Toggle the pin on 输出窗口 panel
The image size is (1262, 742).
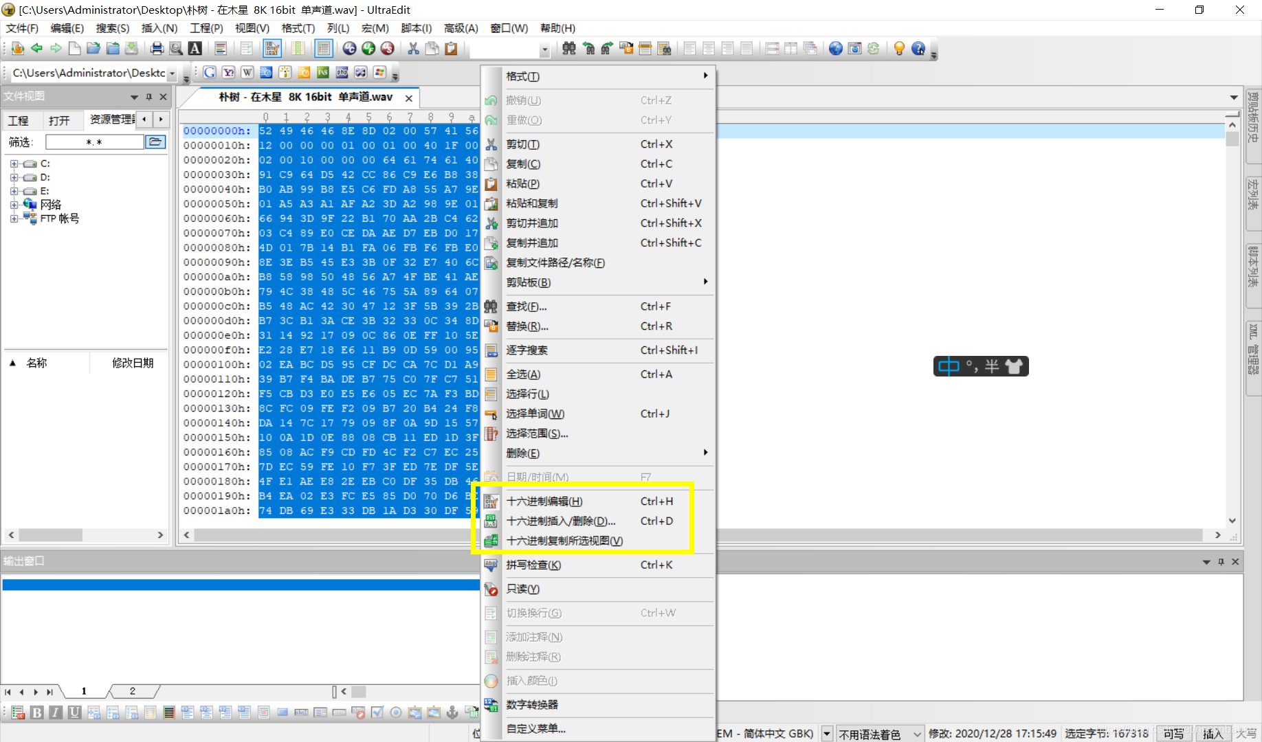[1221, 562]
